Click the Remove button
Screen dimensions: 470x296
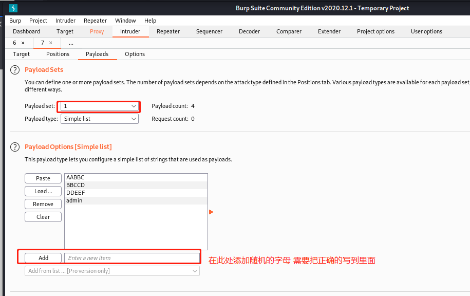click(x=43, y=204)
